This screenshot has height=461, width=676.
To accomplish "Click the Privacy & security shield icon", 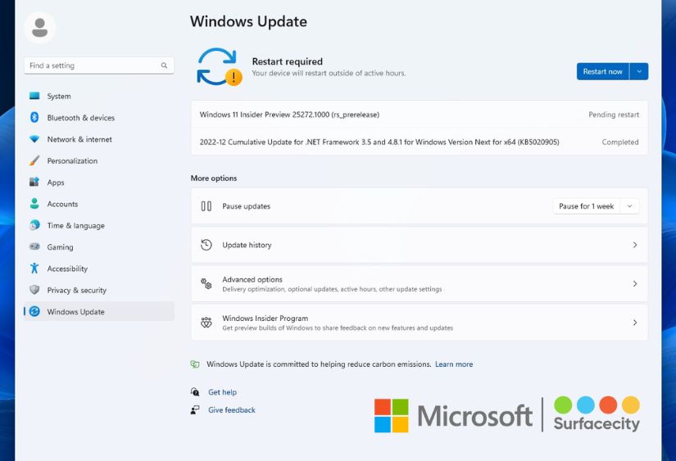I will point(34,290).
